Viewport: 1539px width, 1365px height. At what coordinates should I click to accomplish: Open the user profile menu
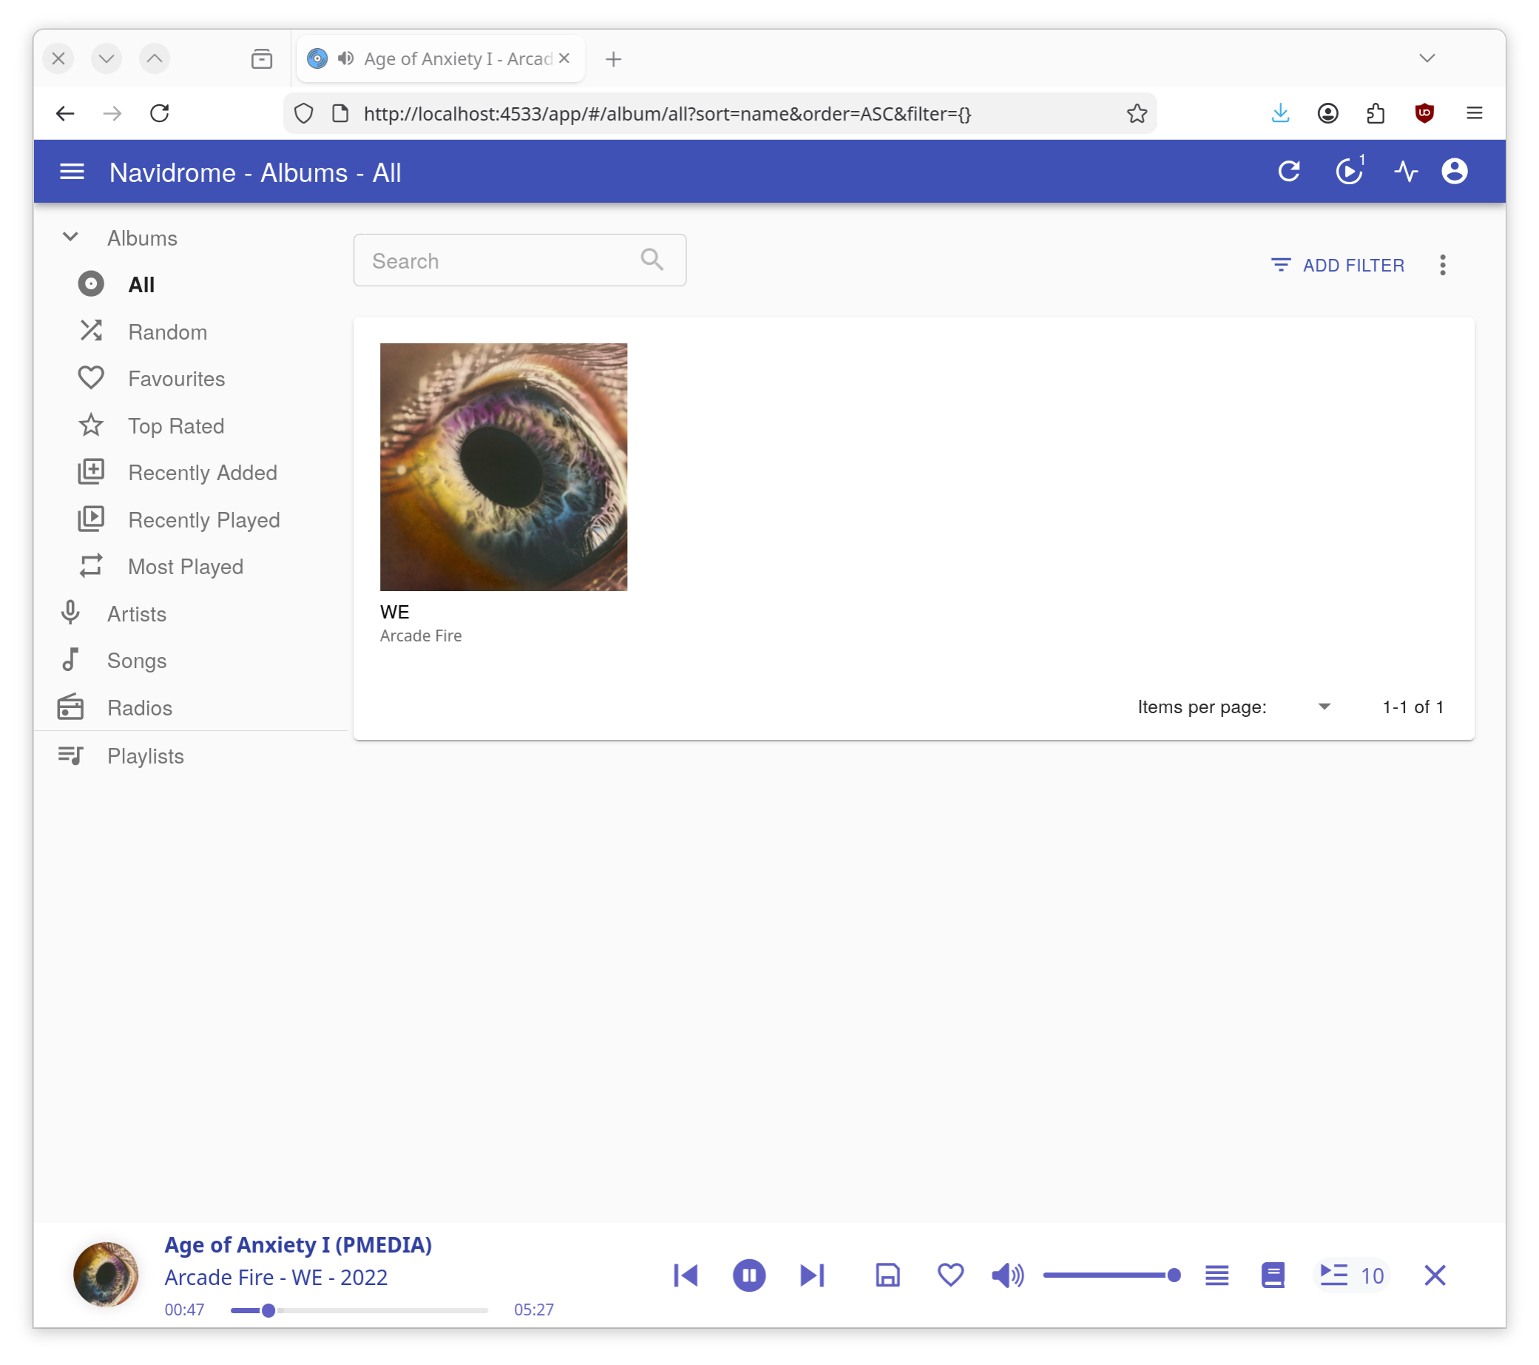pos(1454,172)
